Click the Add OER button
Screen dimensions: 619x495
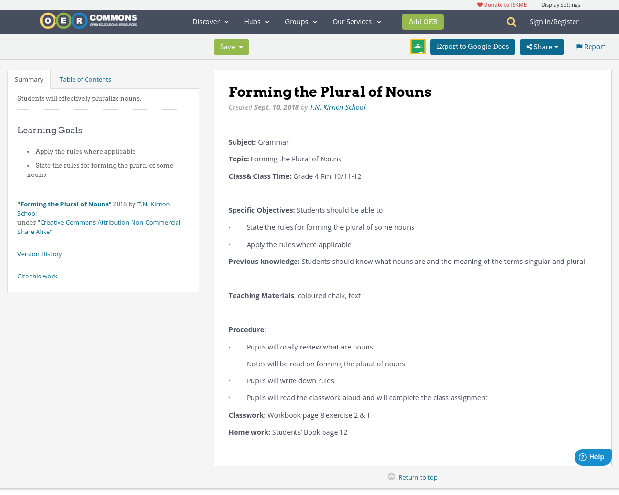tap(423, 21)
